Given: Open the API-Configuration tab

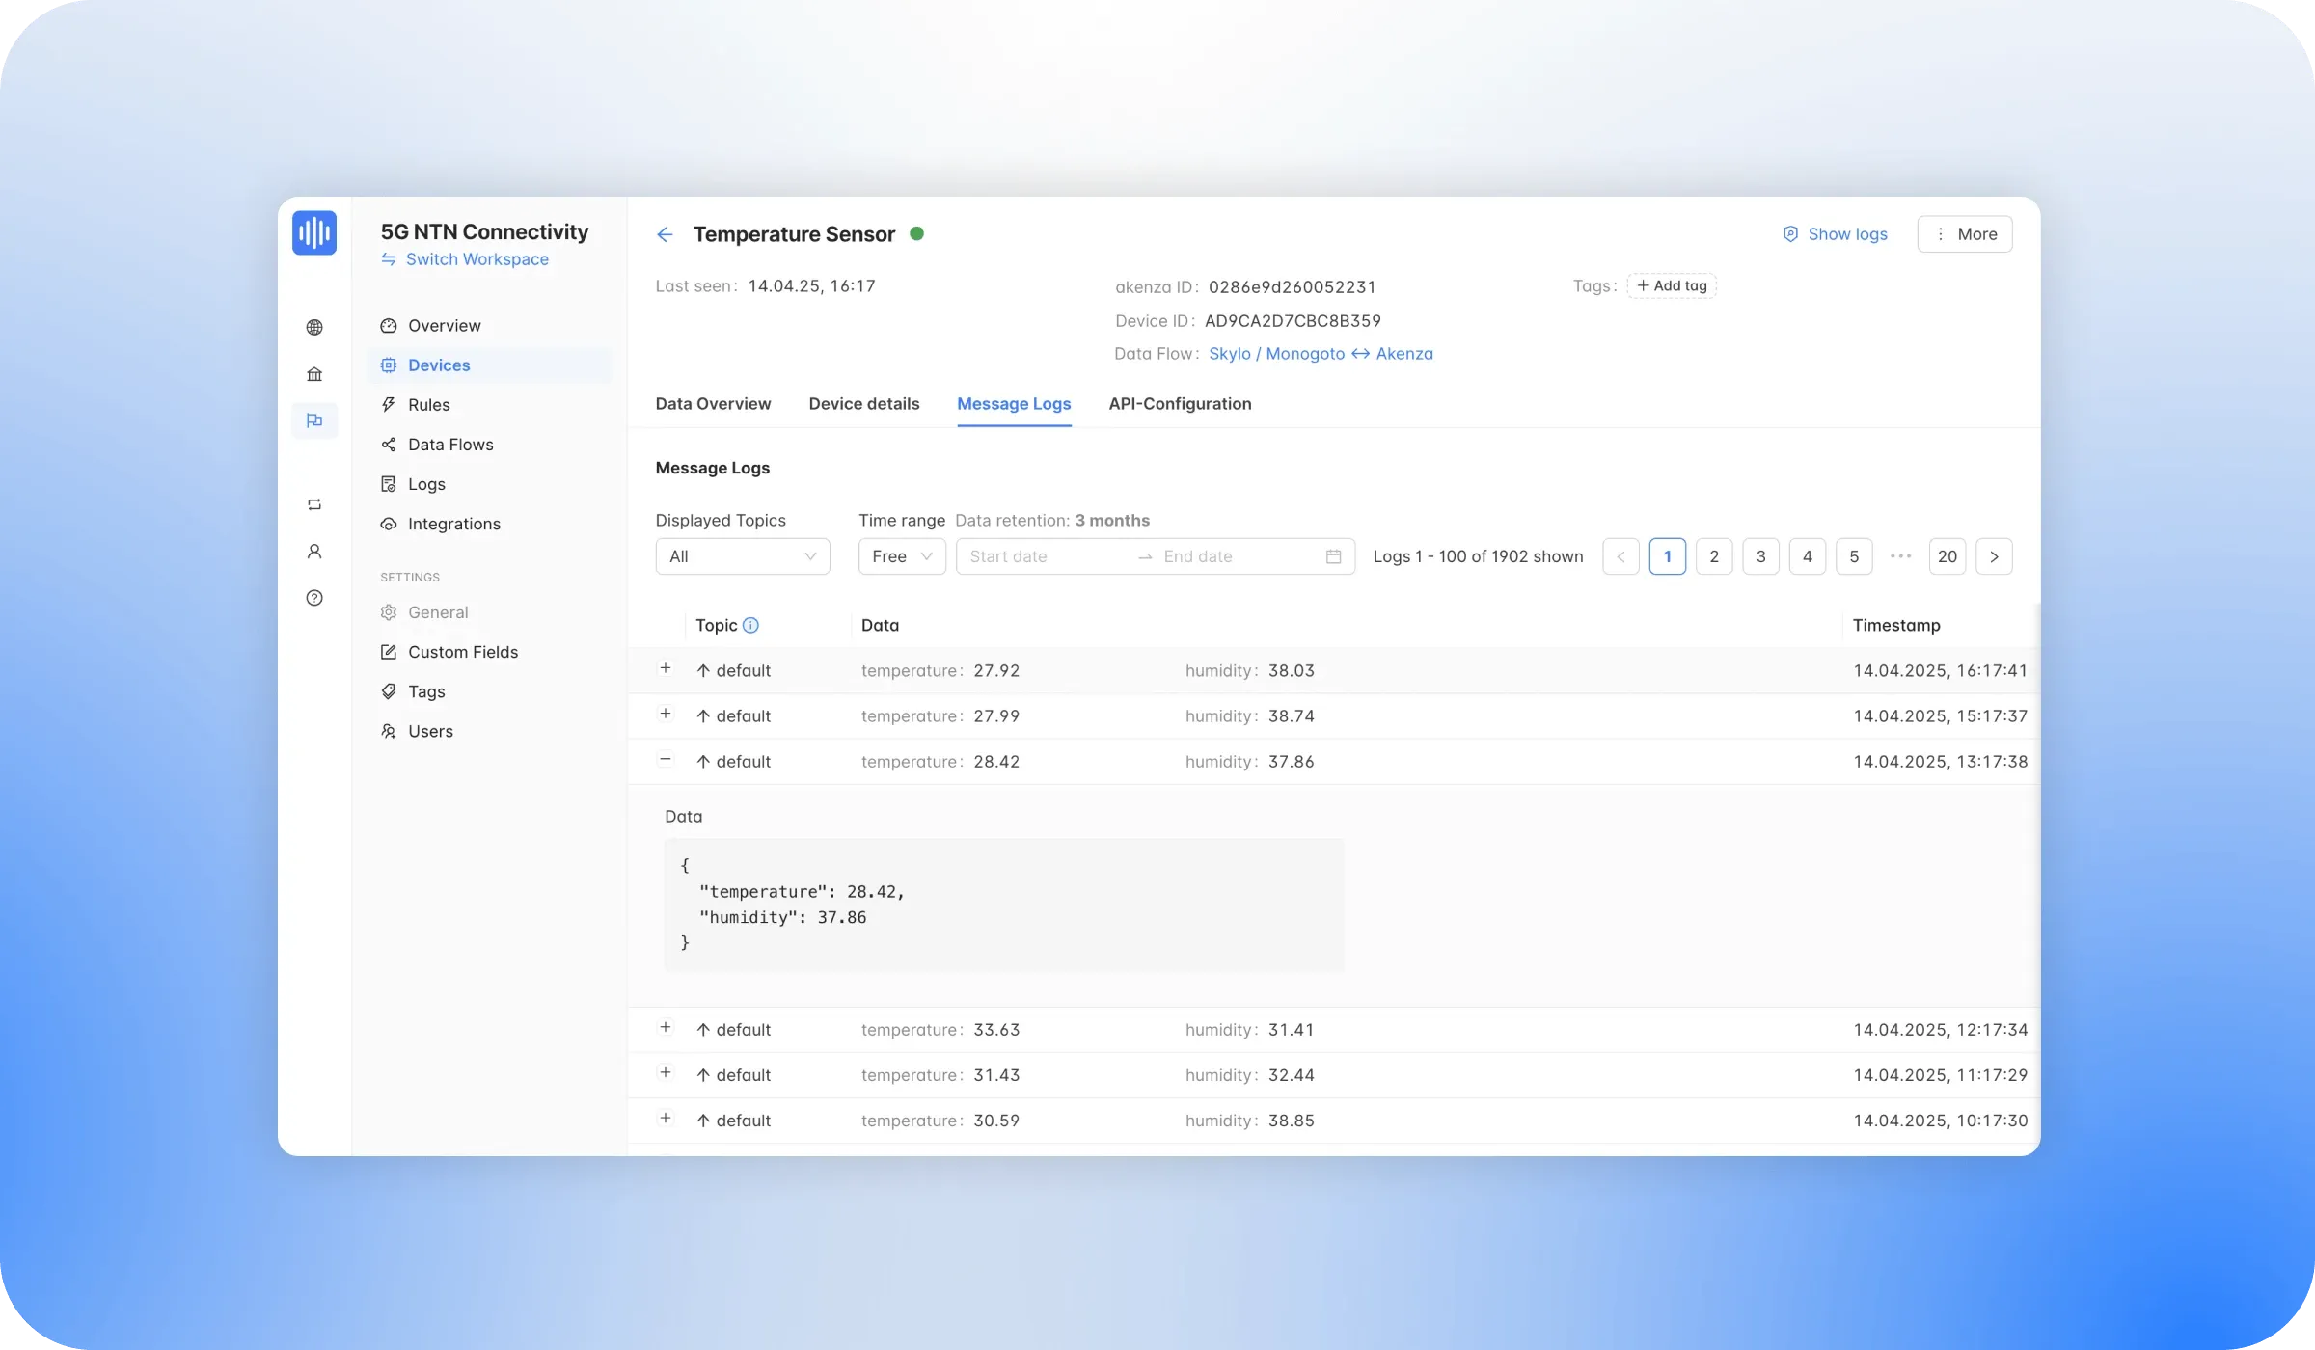Looking at the screenshot, I should click(1180, 404).
